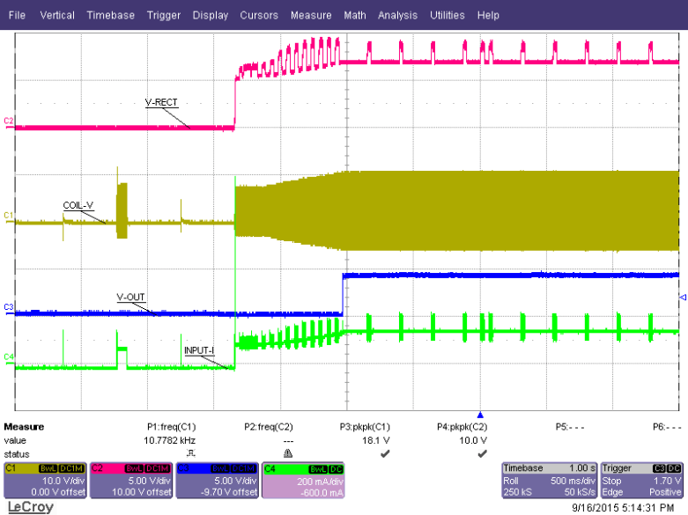Click the C2 ground level marker
Viewport: 688px width, 515px height.
coord(9,120)
